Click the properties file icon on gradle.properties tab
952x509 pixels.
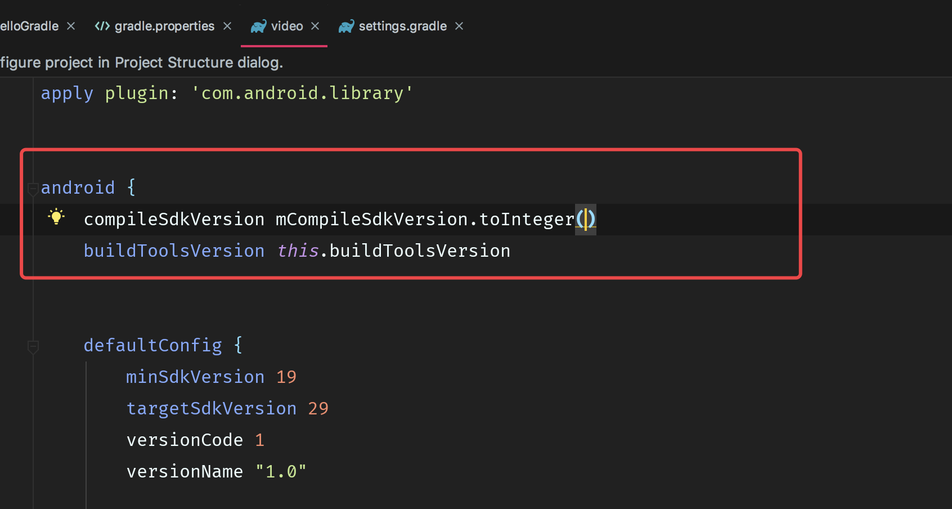click(102, 26)
